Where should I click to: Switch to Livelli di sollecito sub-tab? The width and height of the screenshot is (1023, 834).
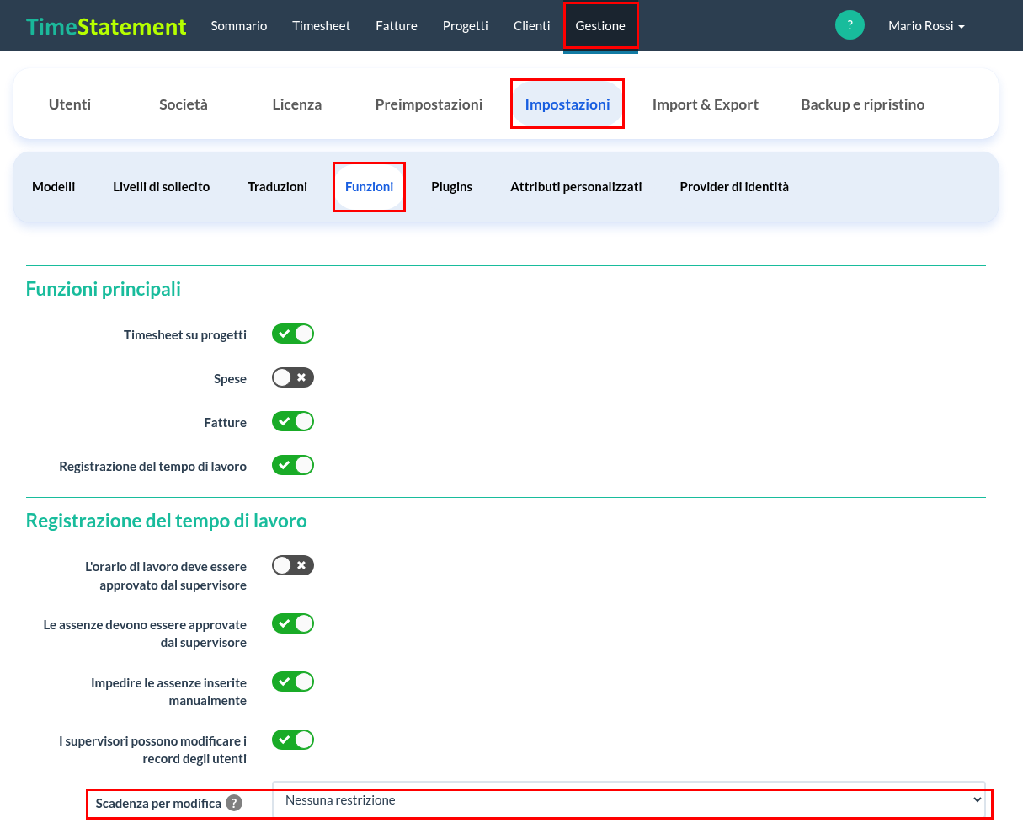click(162, 187)
